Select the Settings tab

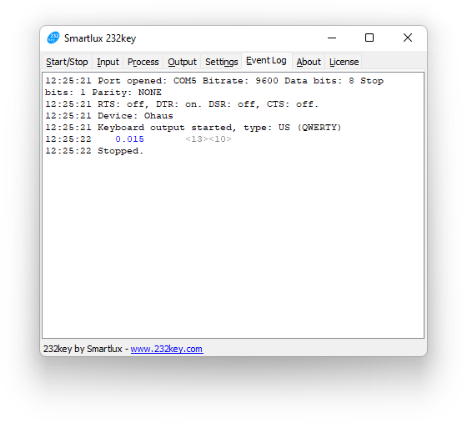click(x=221, y=62)
